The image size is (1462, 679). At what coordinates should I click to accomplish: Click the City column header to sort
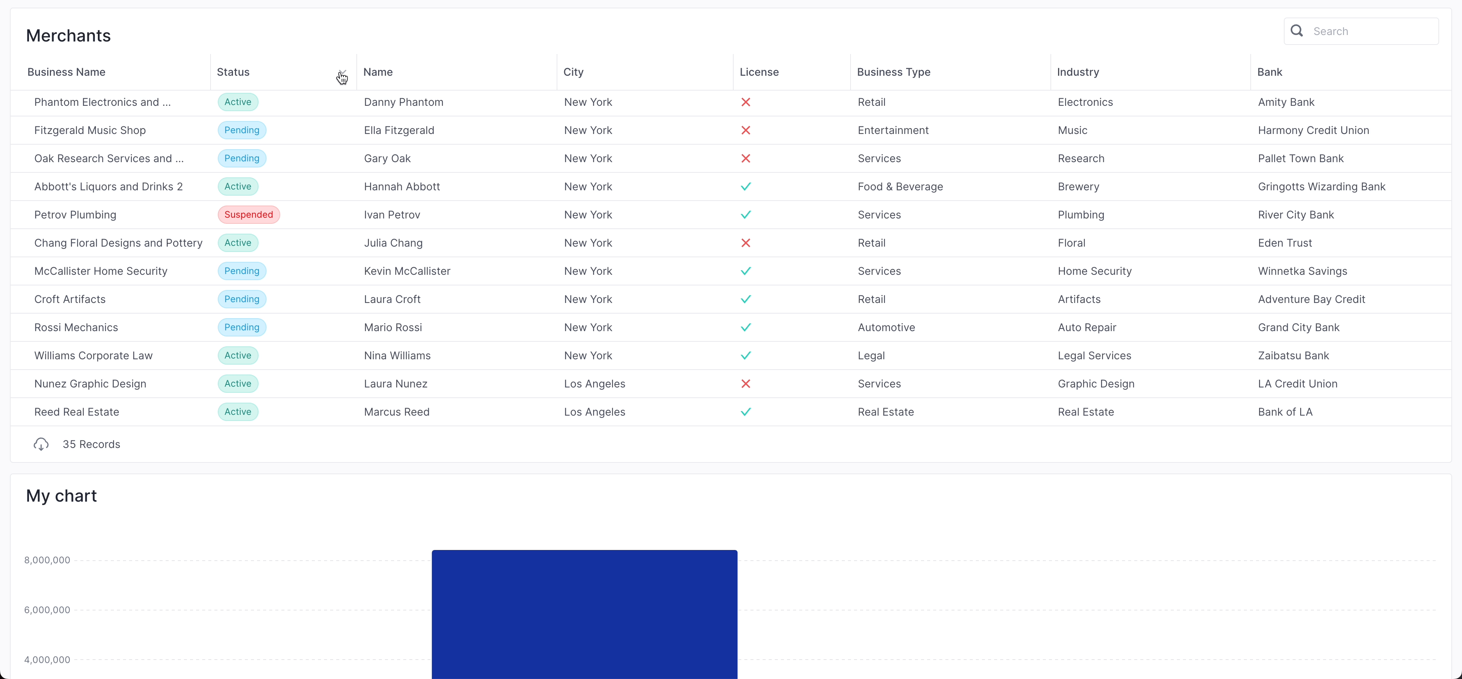573,72
